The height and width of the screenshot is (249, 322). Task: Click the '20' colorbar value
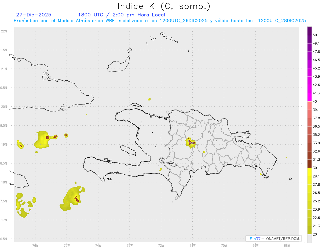315,234
